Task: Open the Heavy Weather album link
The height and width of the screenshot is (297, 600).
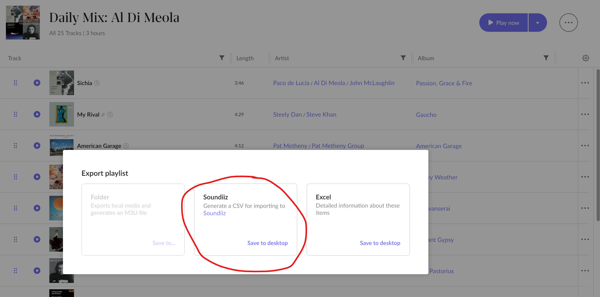Action: (443, 177)
